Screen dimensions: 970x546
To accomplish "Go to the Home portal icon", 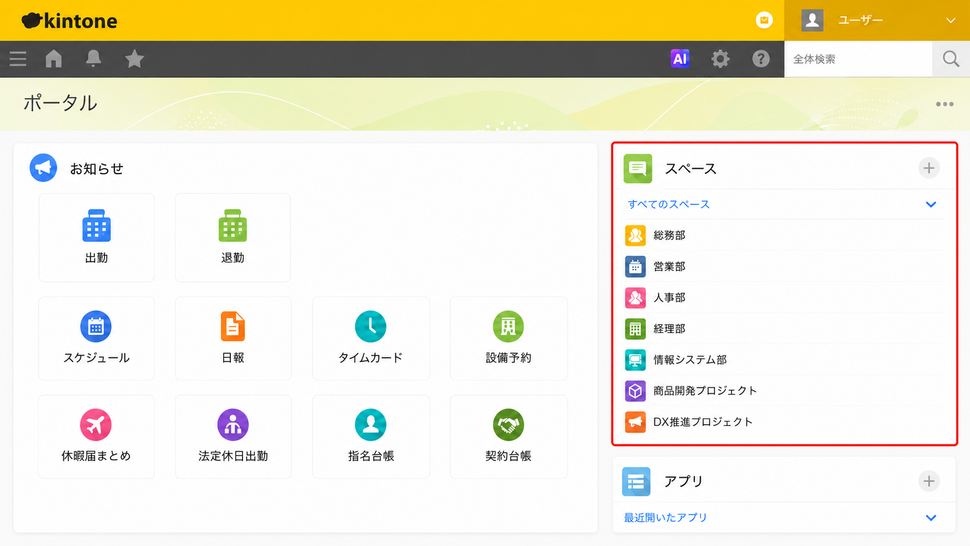I will tap(54, 59).
